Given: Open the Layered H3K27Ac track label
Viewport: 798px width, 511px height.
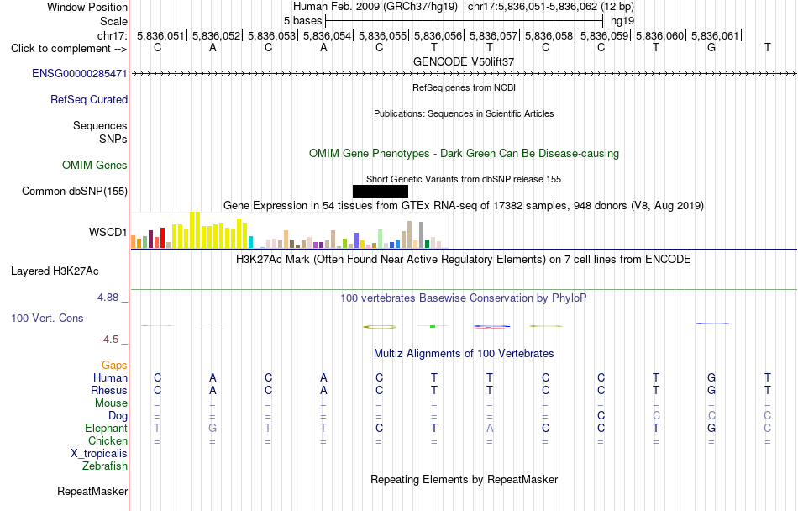Looking at the screenshot, I should tap(55, 271).
